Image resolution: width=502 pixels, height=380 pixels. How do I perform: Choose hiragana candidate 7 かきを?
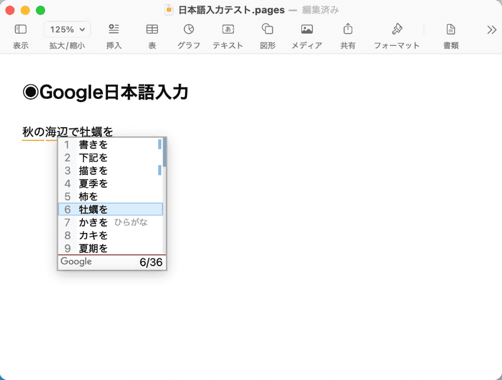pyautogui.click(x=110, y=222)
